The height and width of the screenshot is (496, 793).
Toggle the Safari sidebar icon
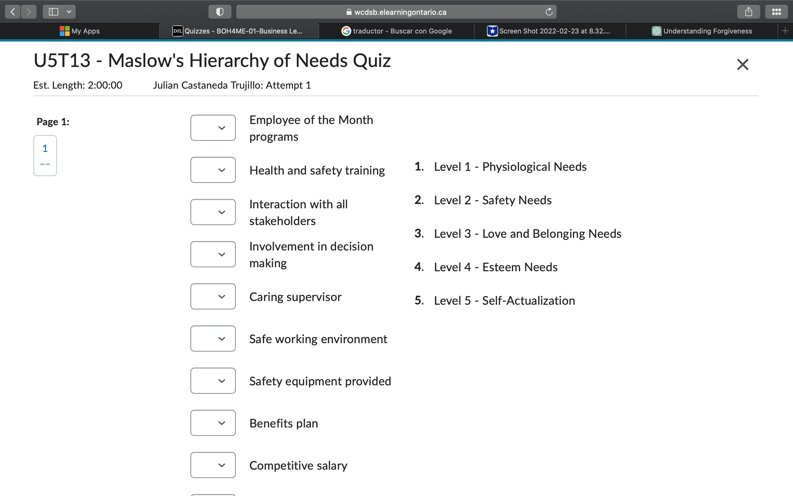53,12
